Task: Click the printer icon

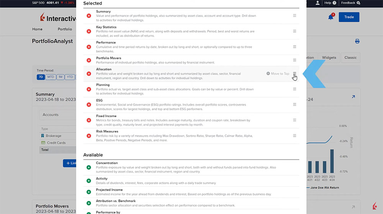Action: (357, 41)
